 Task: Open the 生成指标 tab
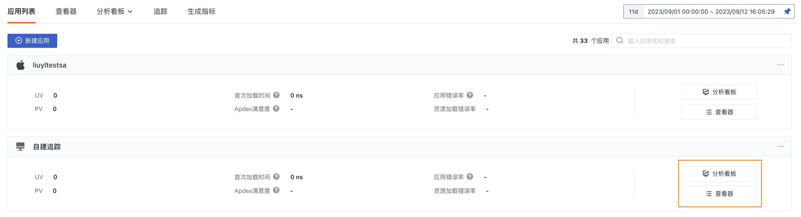click(201, 12)
